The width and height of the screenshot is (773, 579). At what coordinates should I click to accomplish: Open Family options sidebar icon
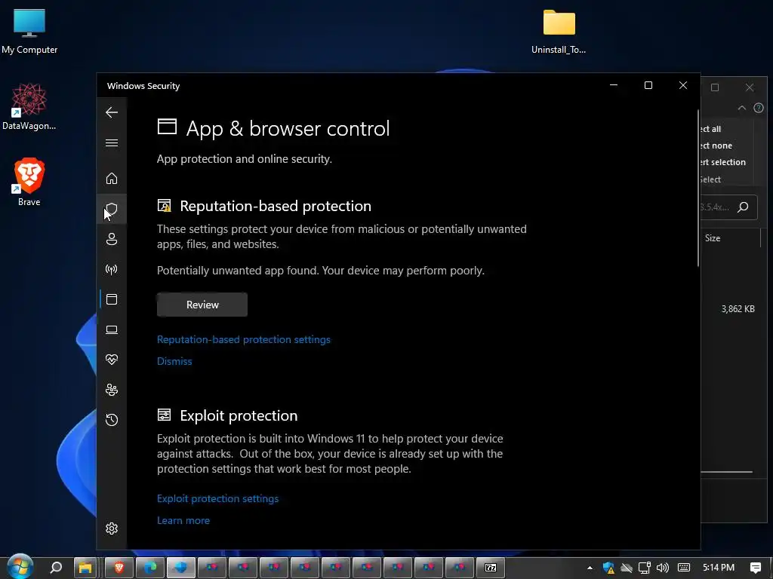[112, 390]
